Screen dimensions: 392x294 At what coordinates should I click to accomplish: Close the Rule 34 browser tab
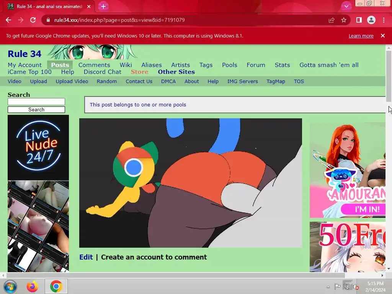pos(89,7)
